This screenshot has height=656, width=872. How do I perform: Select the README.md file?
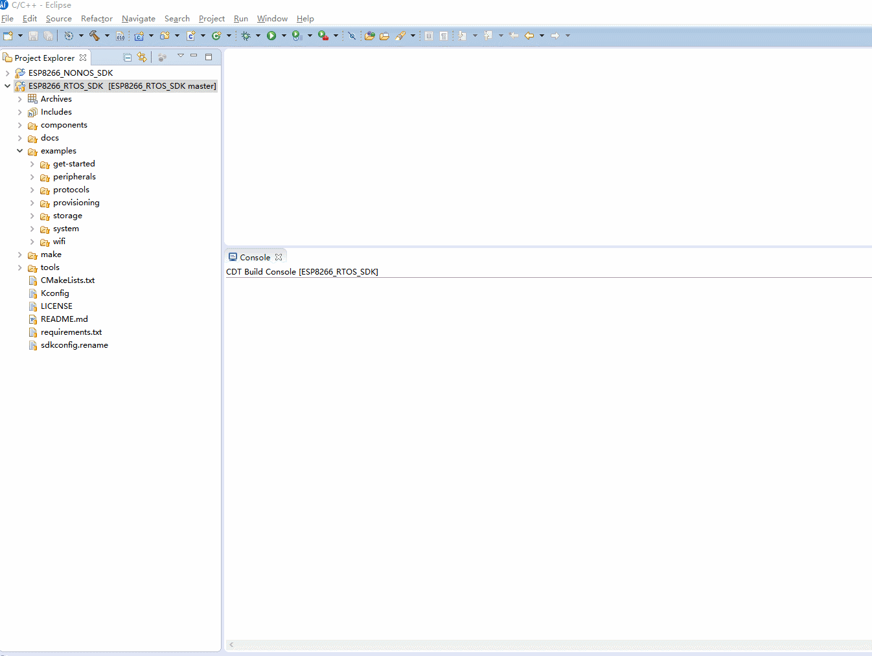pyautogui.click(x=64, y=319)
